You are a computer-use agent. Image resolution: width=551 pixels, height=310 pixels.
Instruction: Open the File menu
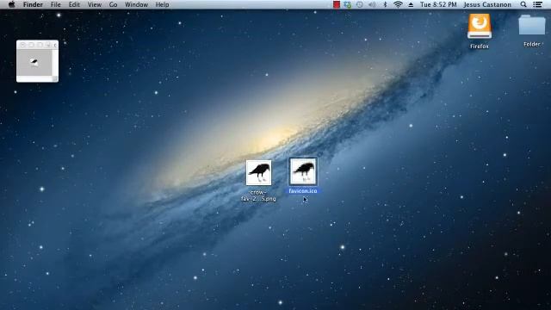[55, 4]
